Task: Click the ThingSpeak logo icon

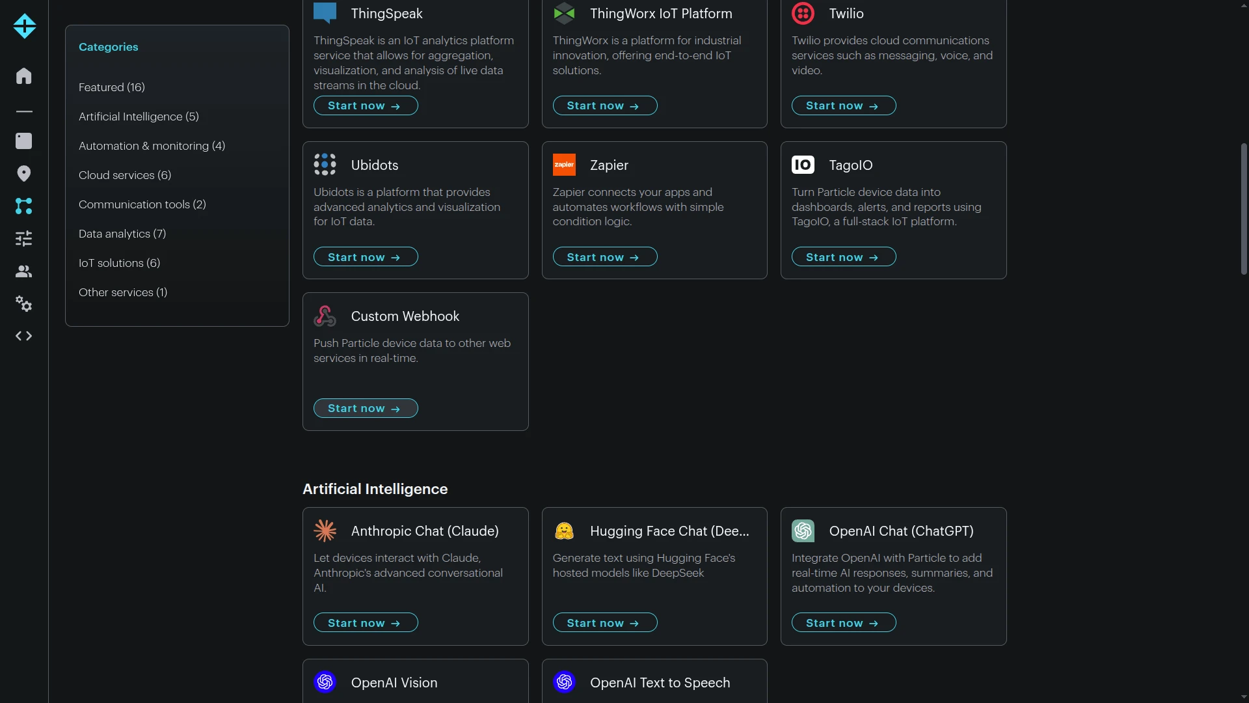Action: coord(325,12)
